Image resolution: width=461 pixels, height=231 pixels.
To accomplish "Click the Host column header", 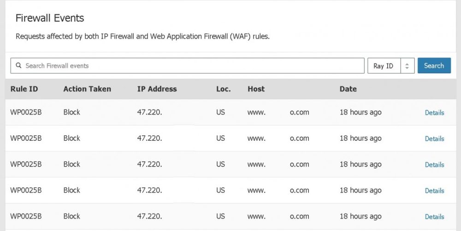I will tap(256, 89).
